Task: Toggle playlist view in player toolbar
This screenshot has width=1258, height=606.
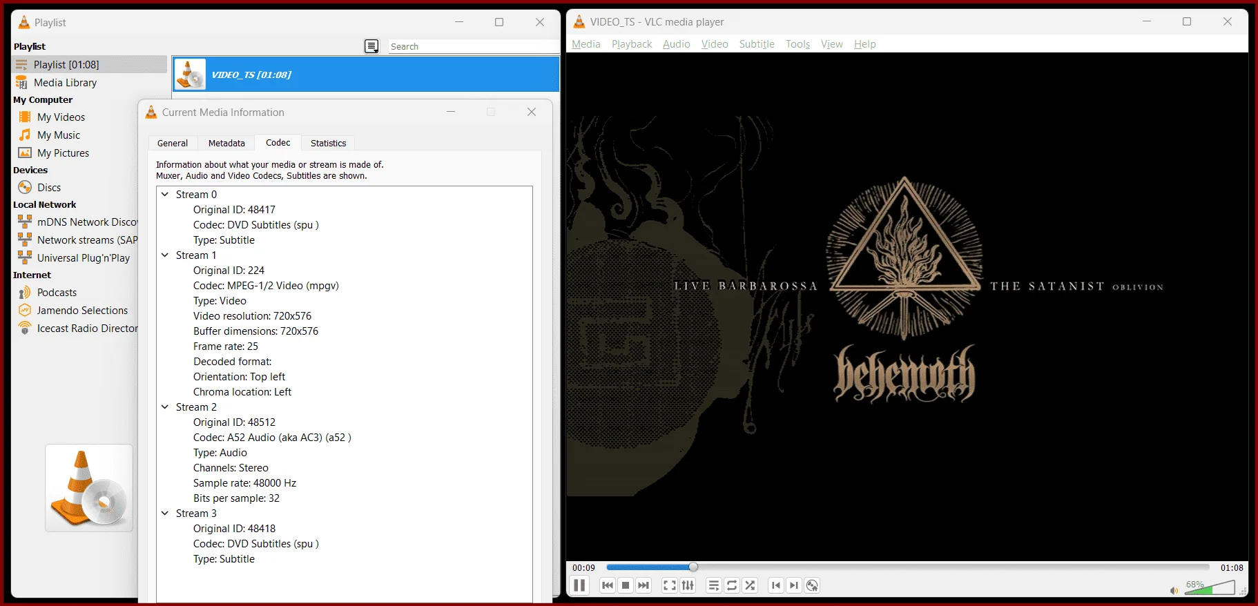Action: 714,585
